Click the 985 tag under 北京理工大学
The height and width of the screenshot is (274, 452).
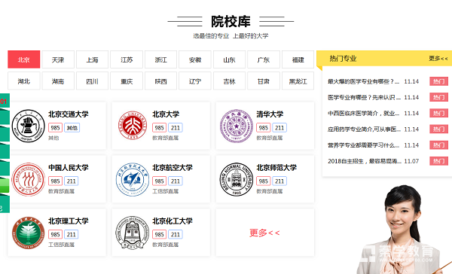tap(55, 235)
